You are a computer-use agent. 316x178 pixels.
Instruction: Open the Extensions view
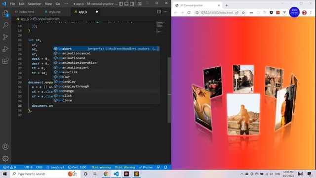(x=5, y=61)
